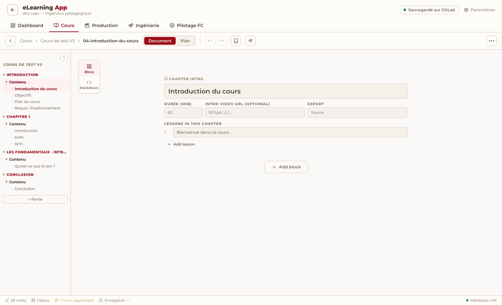Click the ~1 min apprenant estimate
The width and height of the screenshot is (502, 305).
[x=74, y=300]
